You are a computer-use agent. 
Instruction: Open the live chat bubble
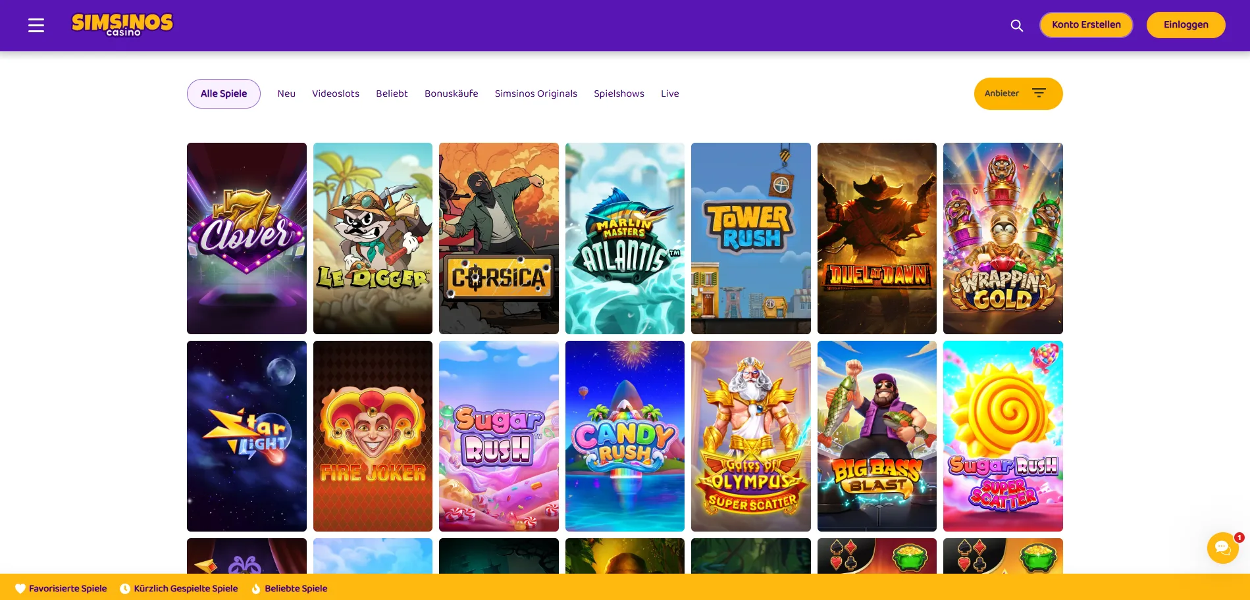tap(1223, 547)
